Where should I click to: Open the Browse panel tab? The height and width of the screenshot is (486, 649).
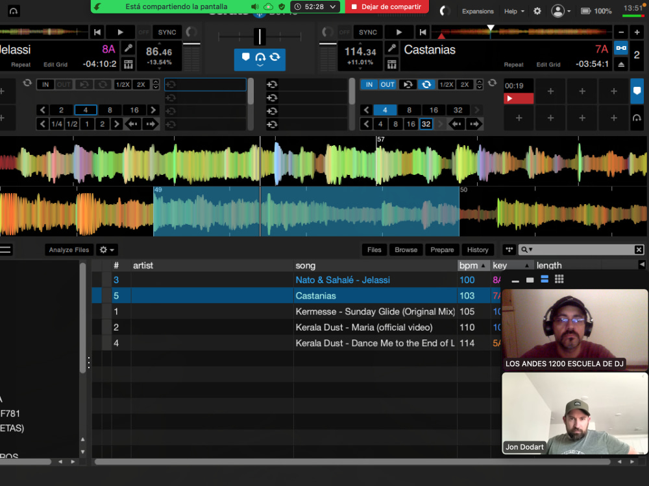[x=406, y=249]
